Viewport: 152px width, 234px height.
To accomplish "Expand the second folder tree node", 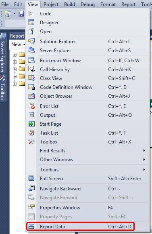I will (15, 62).
